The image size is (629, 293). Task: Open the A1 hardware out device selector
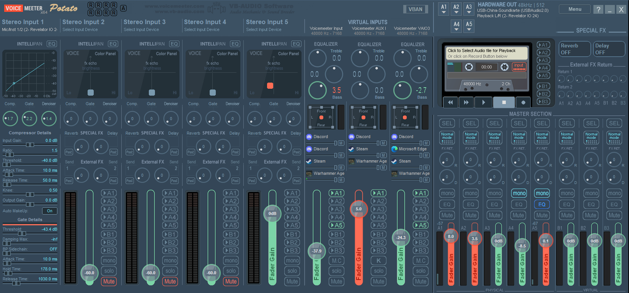point(444,9)
